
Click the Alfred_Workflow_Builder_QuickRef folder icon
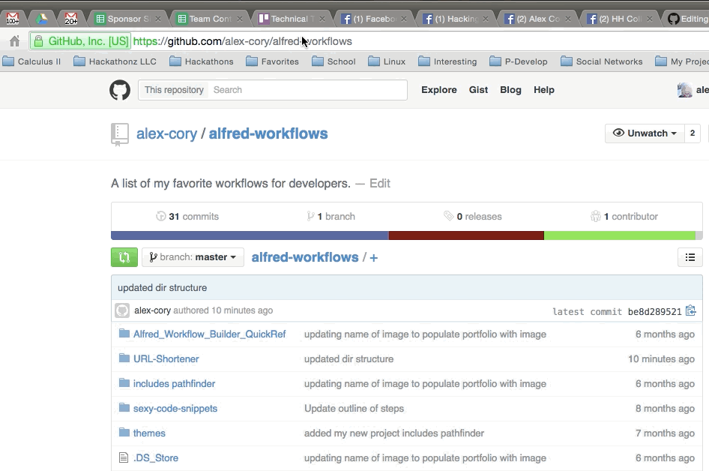pyautogui.click(x=124, y=334)
